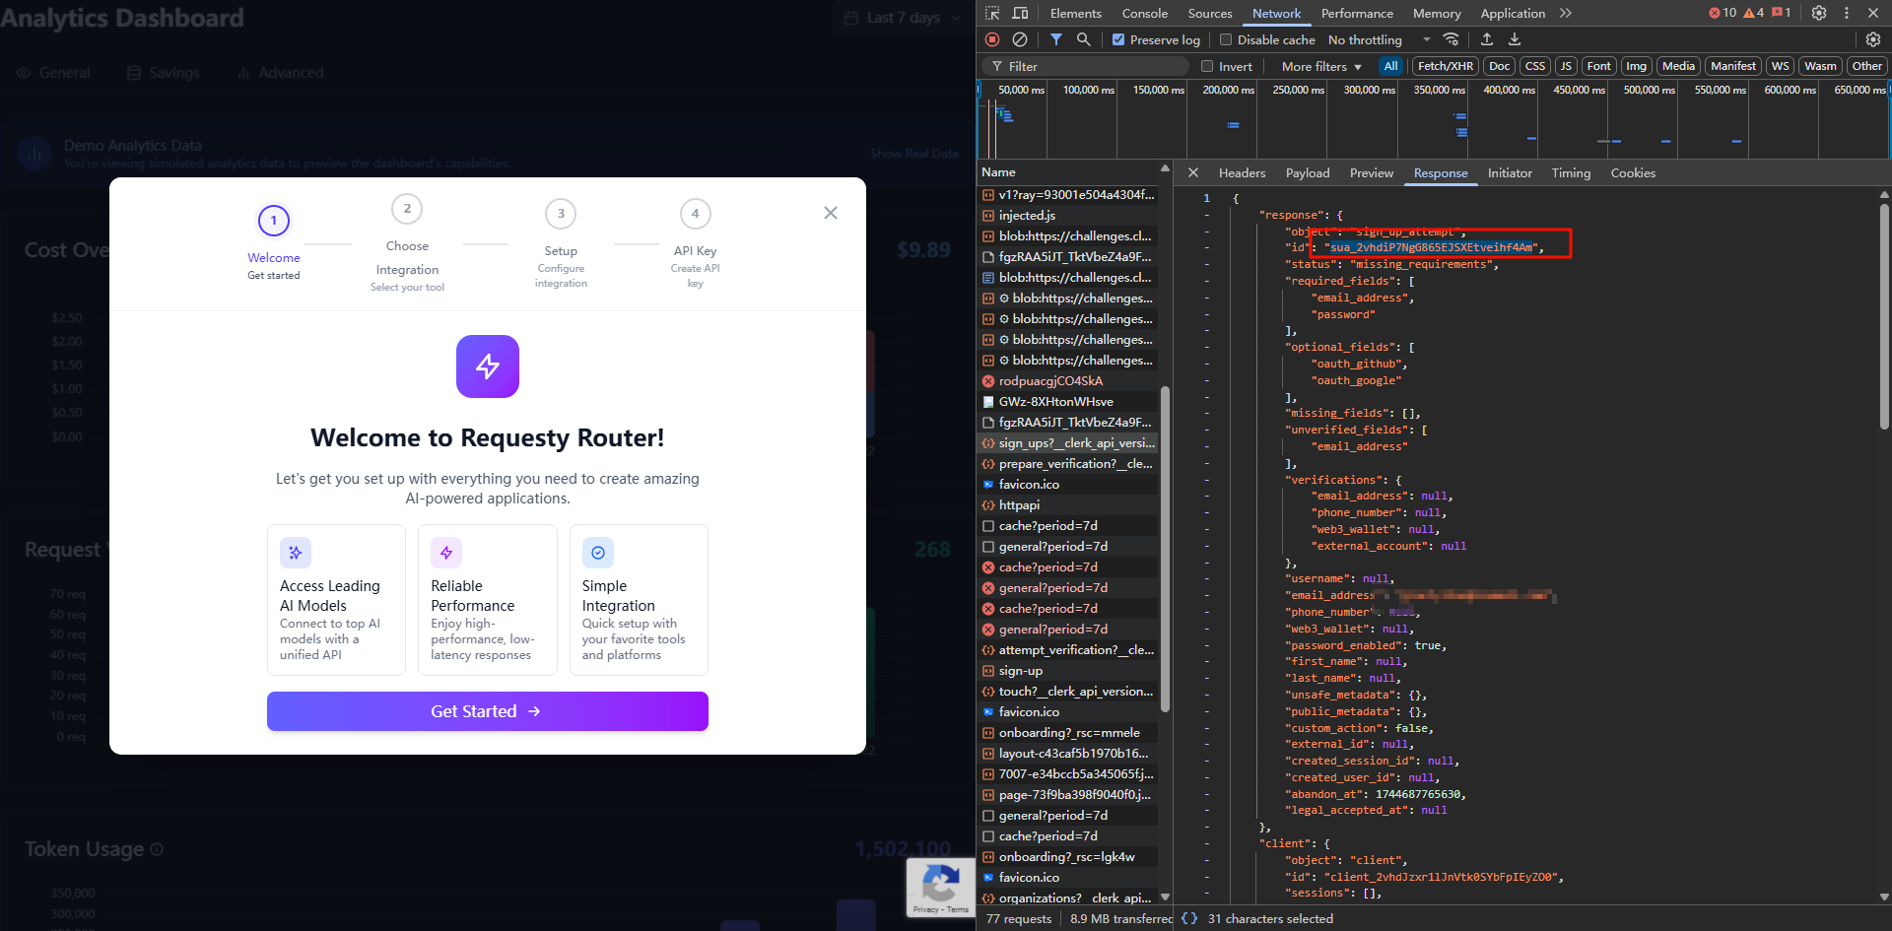Filter requests by CSS type
This screenshot has height=931, width=1892.
tap(1535, 66)
